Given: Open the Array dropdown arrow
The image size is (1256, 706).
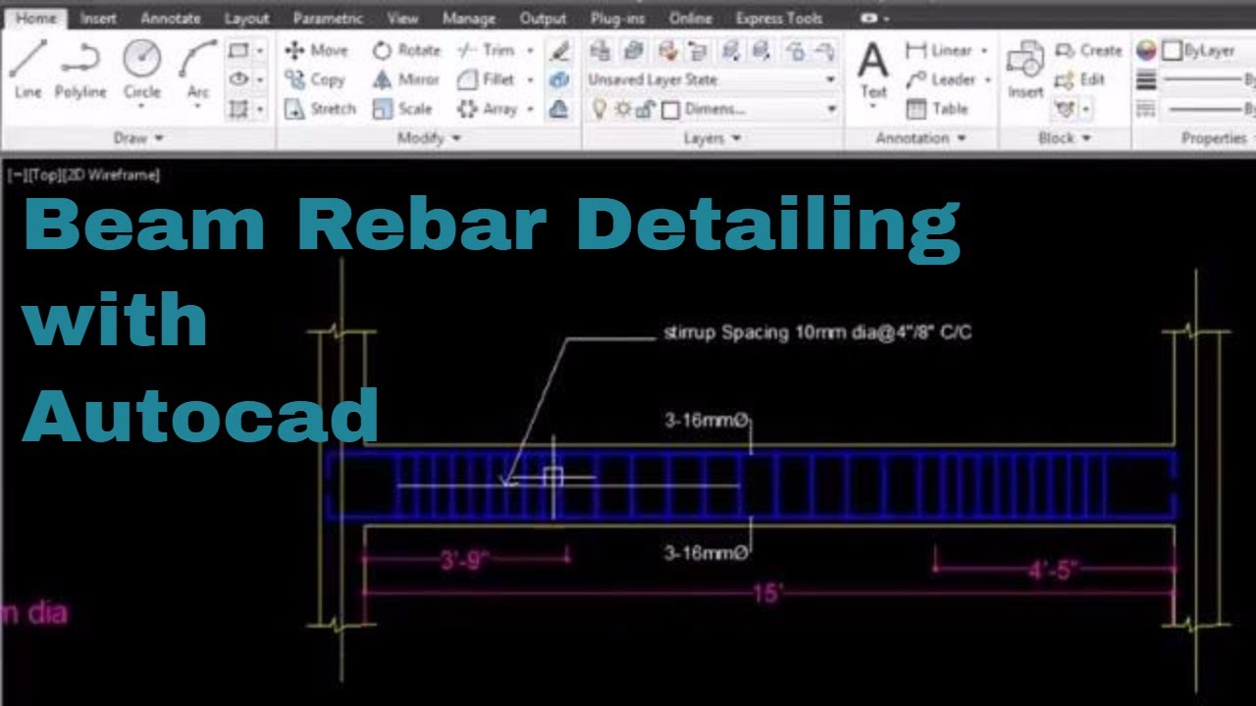Looking at the screenshot, I should tap(530, 109).
